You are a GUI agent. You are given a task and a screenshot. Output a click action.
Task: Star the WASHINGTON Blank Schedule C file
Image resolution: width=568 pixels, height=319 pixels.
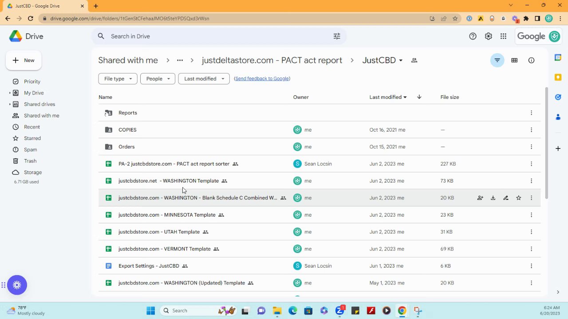[x=518, y=198]
